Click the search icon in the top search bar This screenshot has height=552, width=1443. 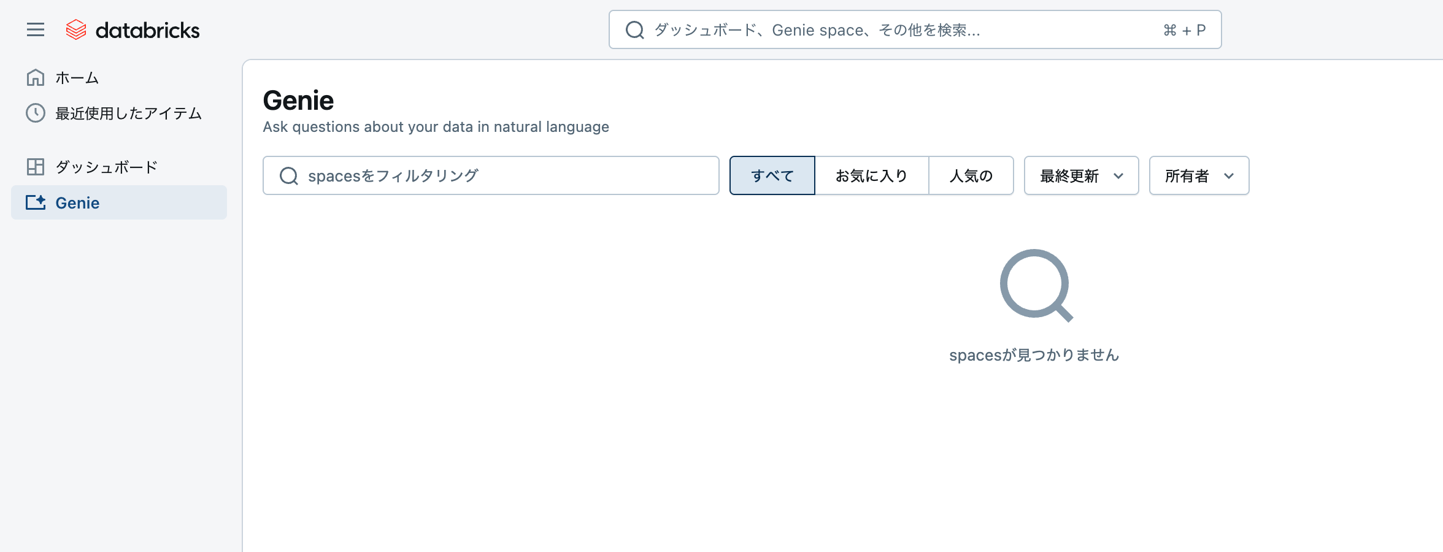point(634,29)
